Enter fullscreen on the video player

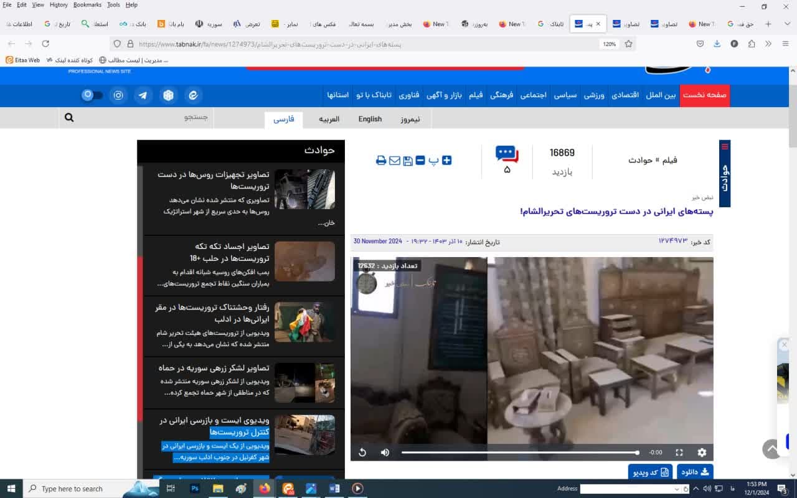point(679,453)
